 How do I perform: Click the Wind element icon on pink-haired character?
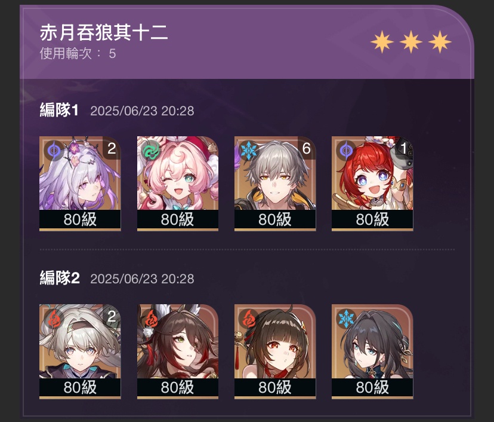coord(151,150)
